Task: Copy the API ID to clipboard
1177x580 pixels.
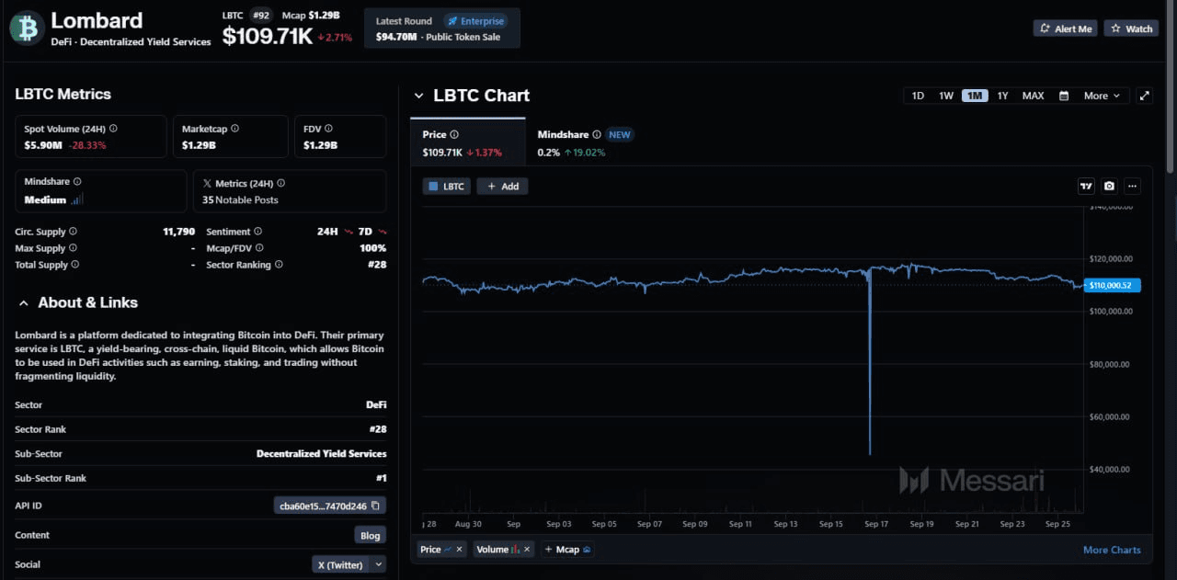Action: tap(375, 506)
